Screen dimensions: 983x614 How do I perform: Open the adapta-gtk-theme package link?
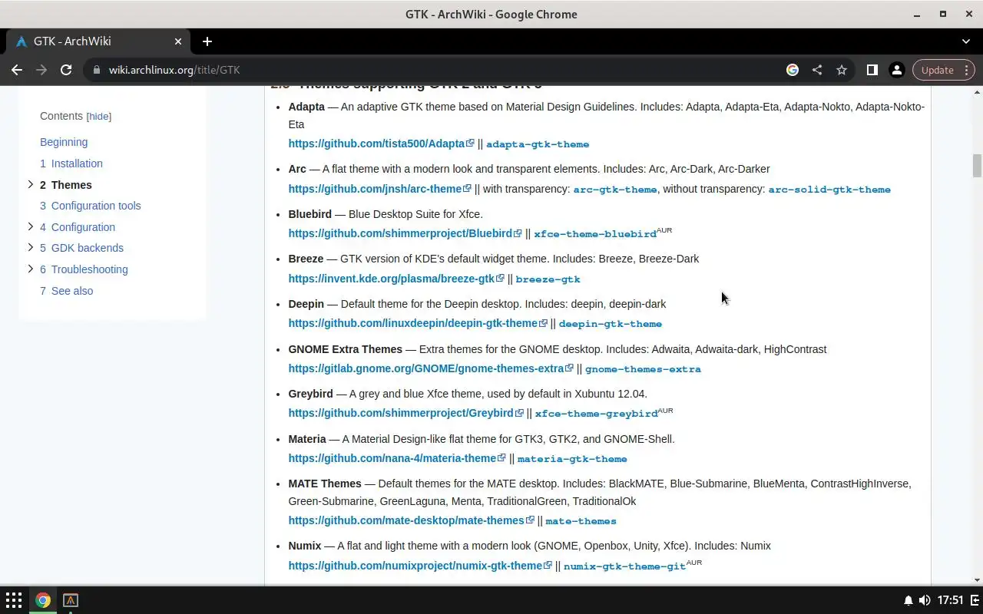(x=538, y=144)
